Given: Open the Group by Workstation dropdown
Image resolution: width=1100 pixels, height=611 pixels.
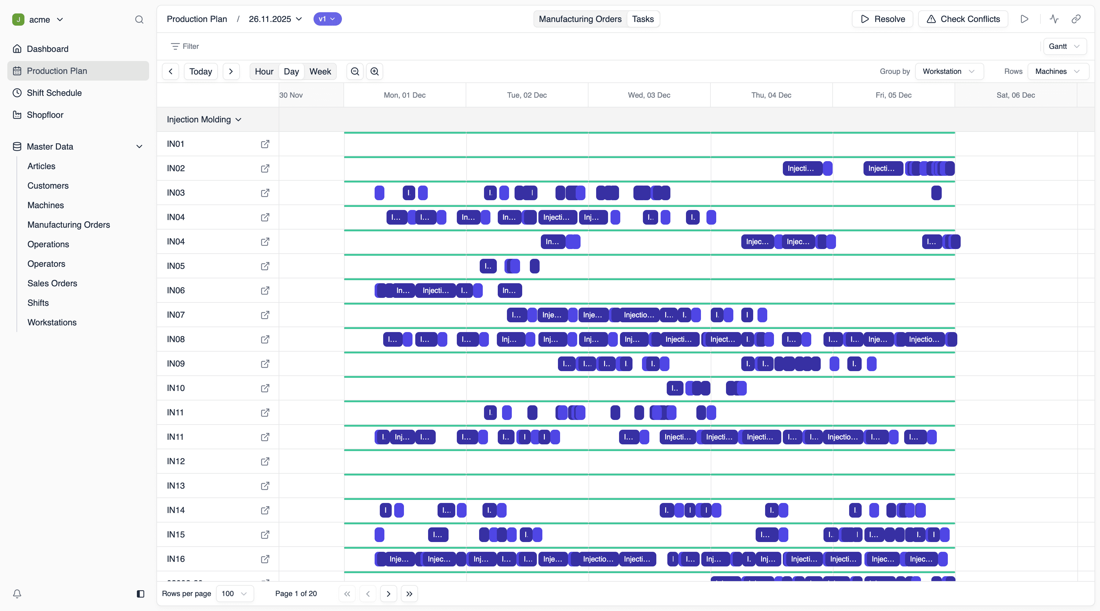Looking at the screenshot, I should [x=949, y=71].
